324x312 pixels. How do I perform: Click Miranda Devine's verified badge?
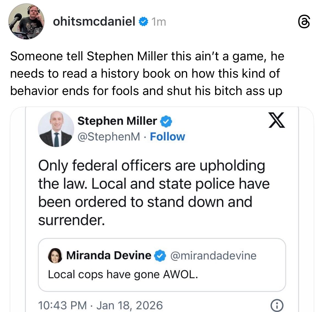point(160,256)
